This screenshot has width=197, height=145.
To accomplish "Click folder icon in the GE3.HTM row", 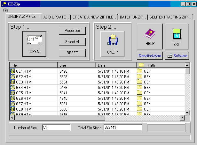I will pos(139,82).
